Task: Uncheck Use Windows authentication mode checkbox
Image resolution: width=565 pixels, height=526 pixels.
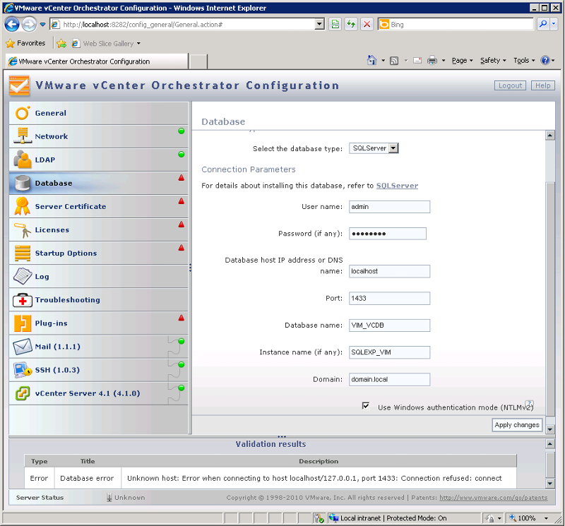Action: (366, 406)
